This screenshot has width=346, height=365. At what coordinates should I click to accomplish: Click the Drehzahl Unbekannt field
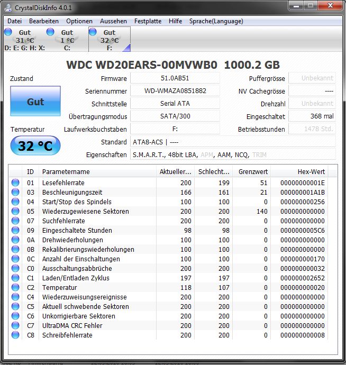point(312,104)
